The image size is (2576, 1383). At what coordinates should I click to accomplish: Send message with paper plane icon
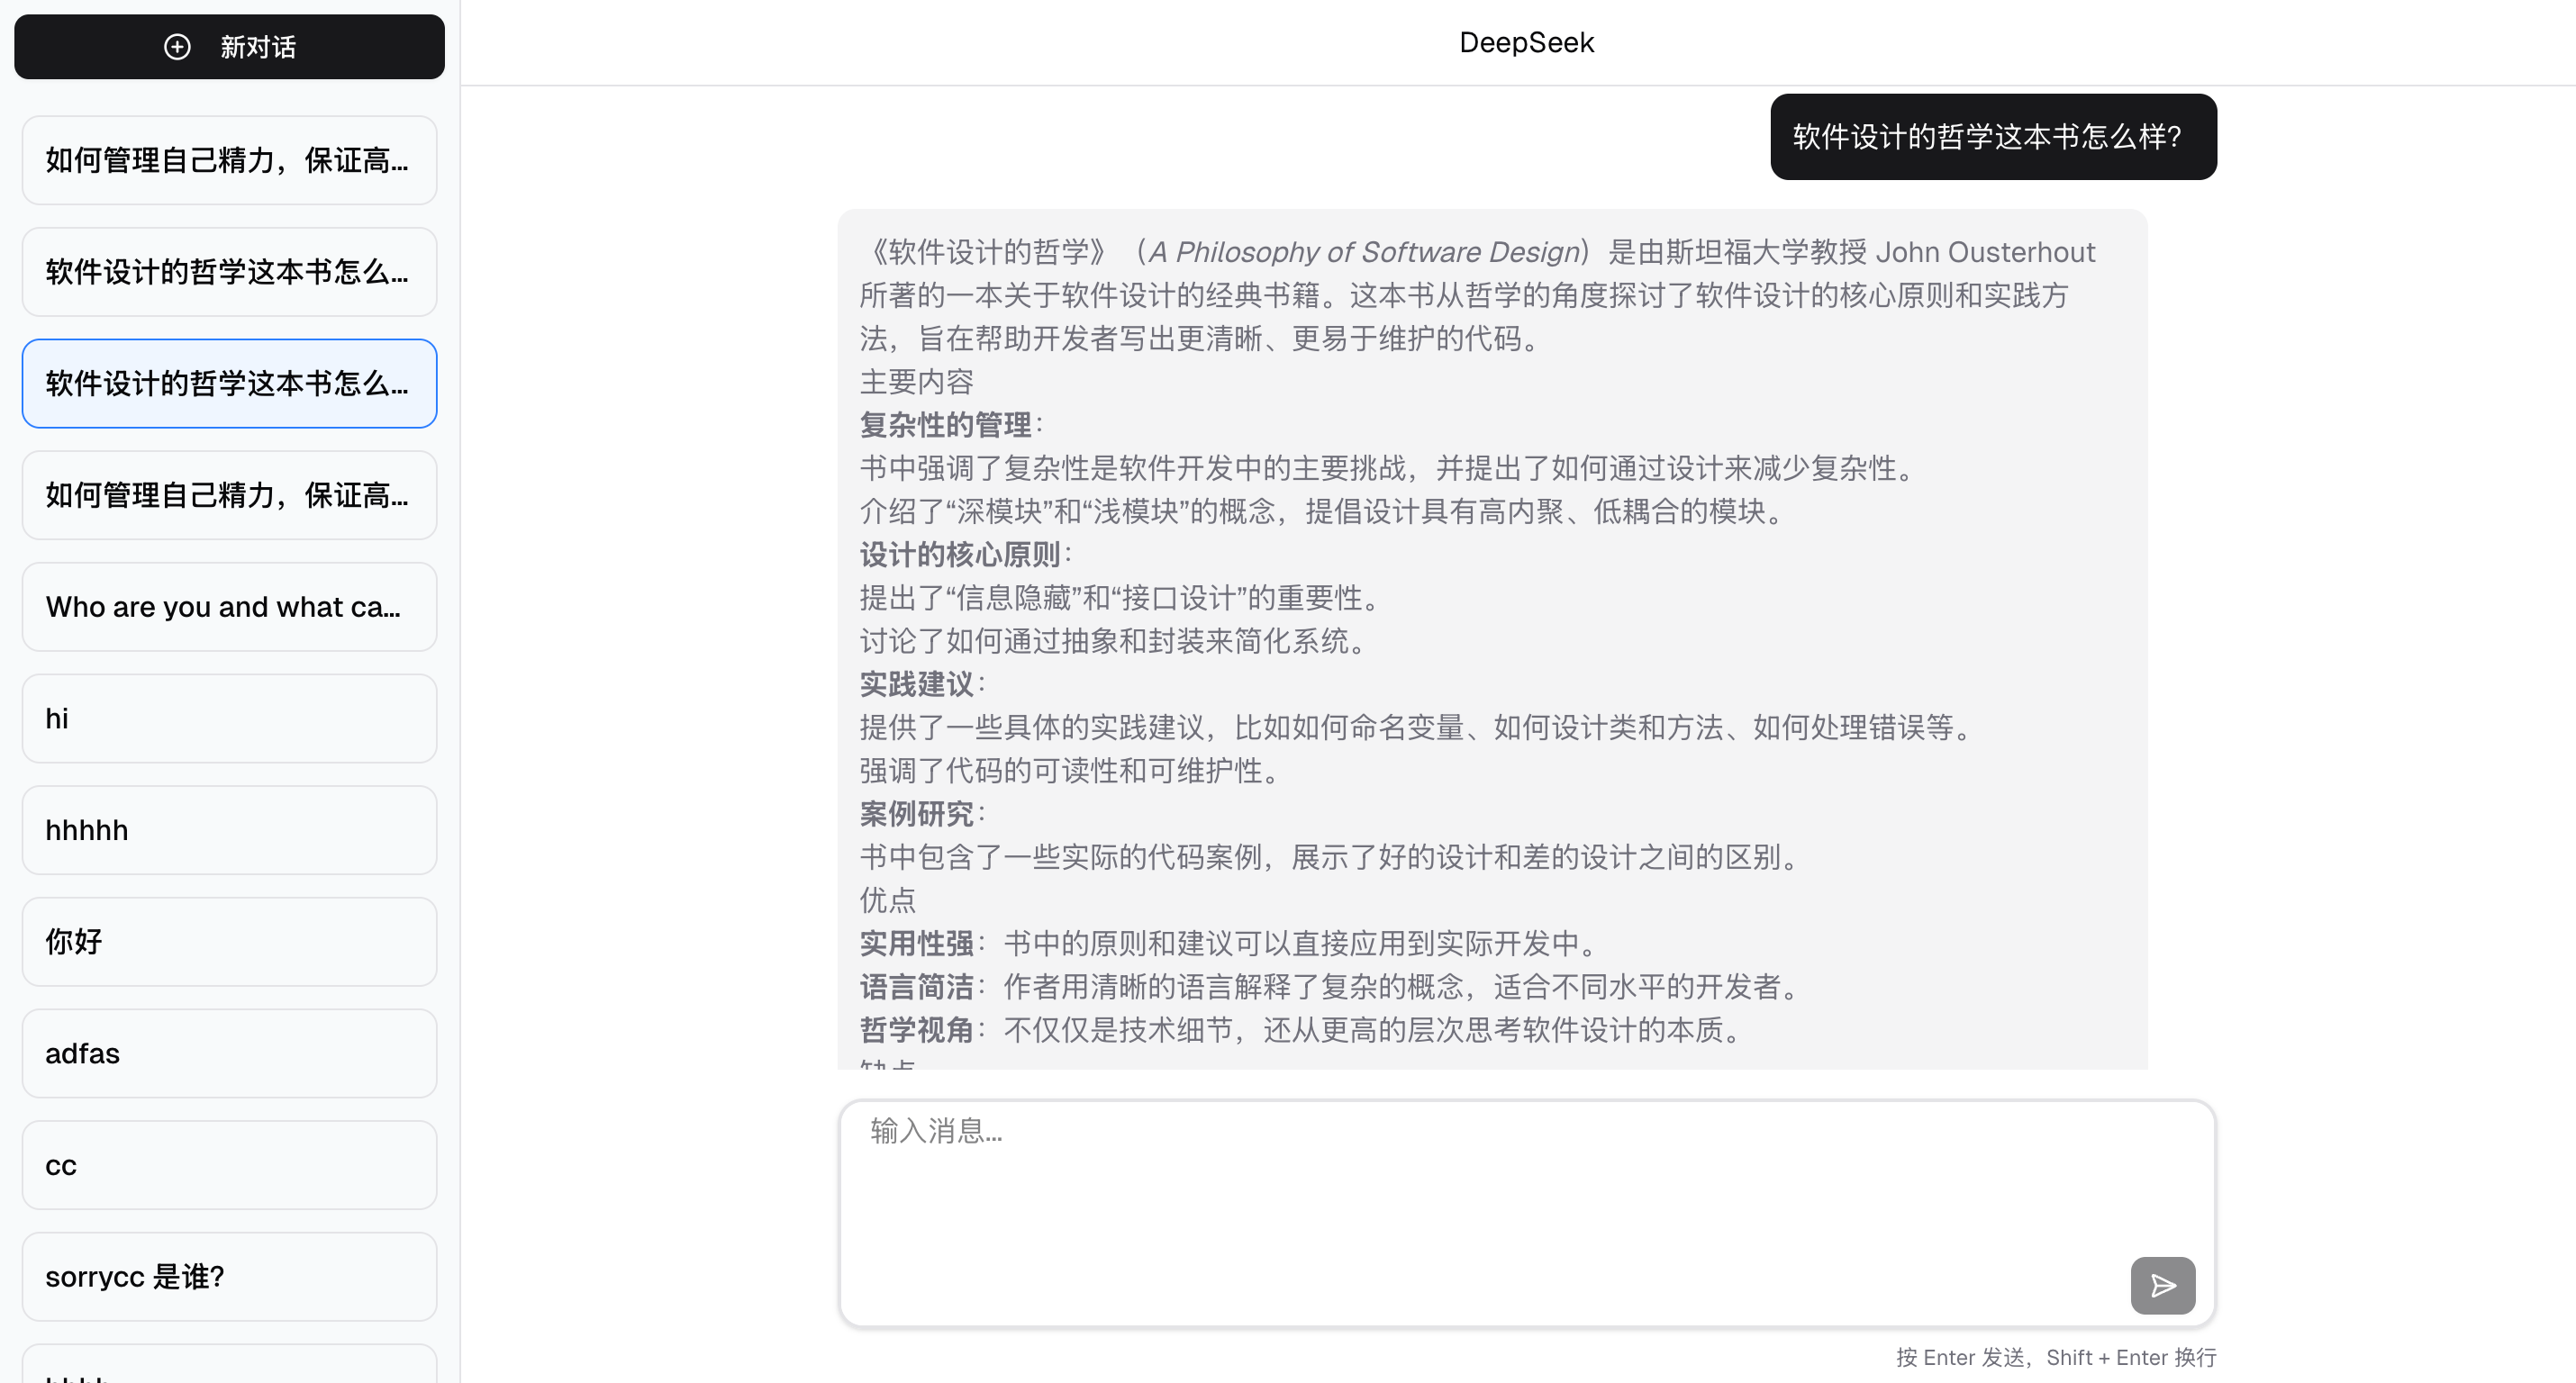pyautogui.click(x=2162, y=1285)
